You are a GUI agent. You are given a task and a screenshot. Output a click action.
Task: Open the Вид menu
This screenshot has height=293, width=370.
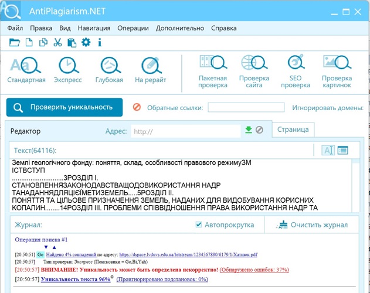coord(65,28)
